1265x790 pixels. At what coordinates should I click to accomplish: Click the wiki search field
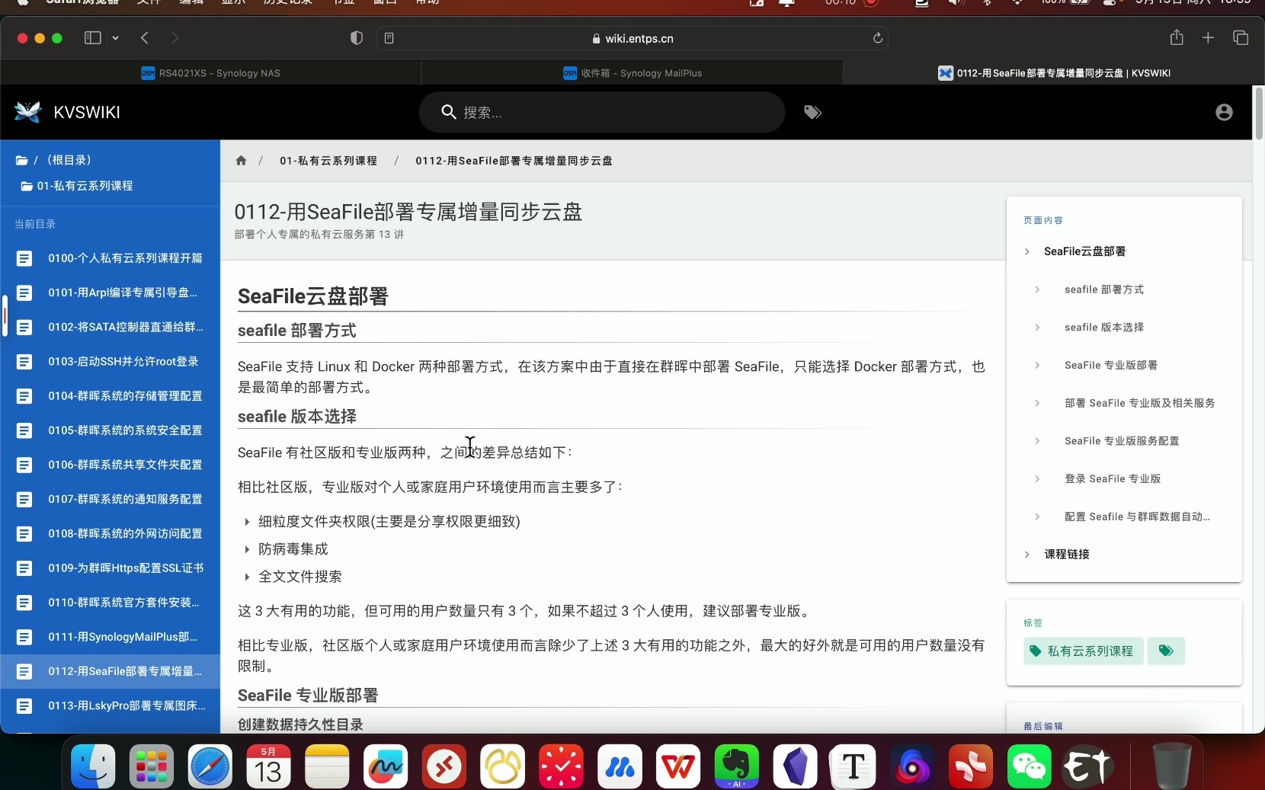(602, 112)
